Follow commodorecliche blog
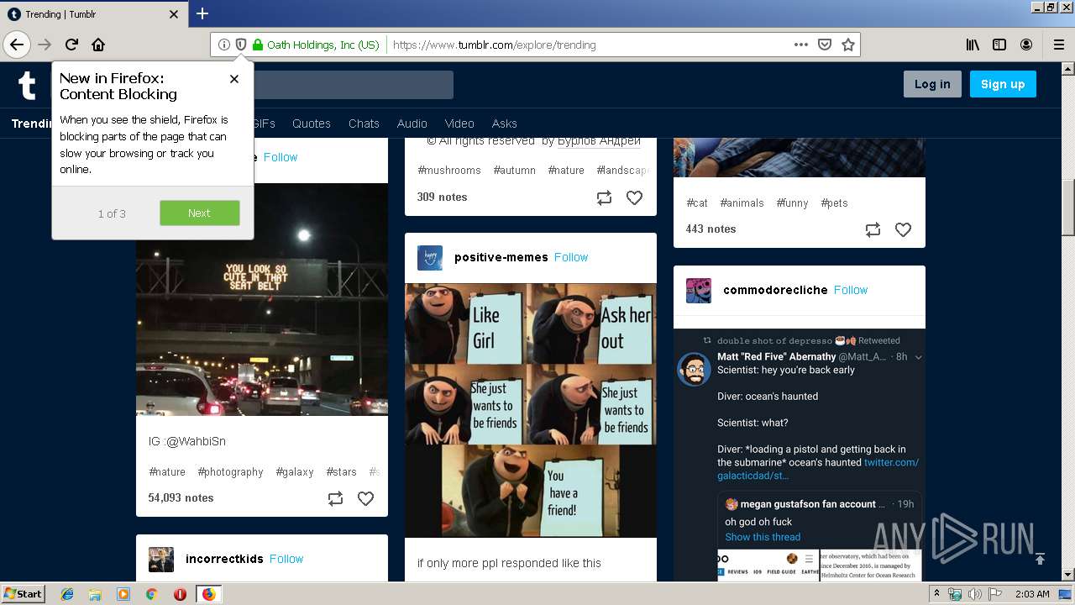 pyautogui.click(x=851, y=290)
